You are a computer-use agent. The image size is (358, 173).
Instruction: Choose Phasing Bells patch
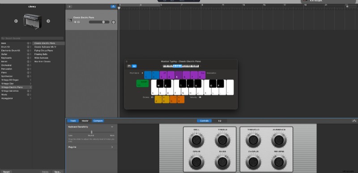point(41,54)
